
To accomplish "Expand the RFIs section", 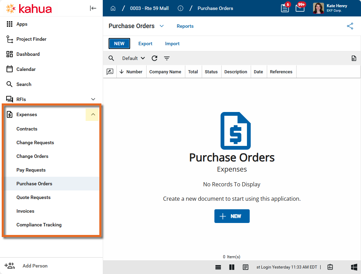I will click(x=93, y=99).
